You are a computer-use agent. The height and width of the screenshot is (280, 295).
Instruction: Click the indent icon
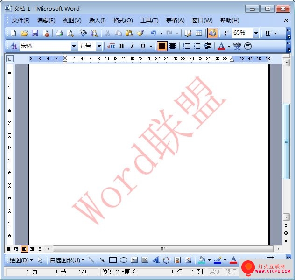point(208,46)
